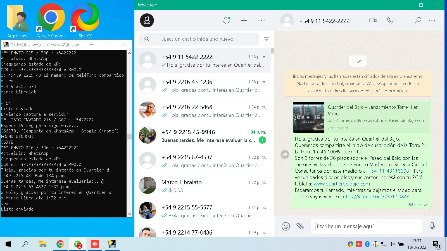Open your WhatsApp profile avatar
The image size is (447, 251).
[x=147, y=20]
